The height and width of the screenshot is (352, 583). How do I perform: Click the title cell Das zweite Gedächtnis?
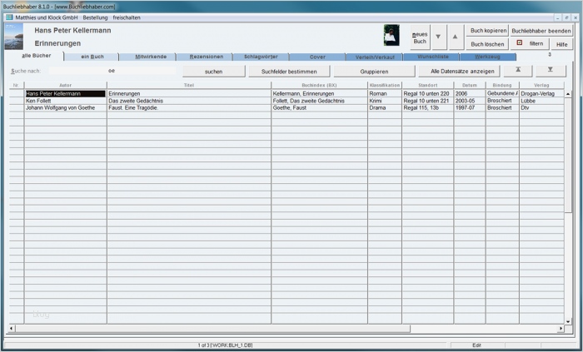click(x=189, y=101)
